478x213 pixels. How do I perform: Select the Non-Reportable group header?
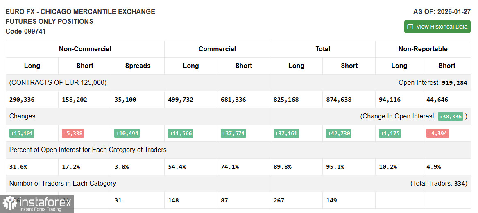(x=423, y=49)
